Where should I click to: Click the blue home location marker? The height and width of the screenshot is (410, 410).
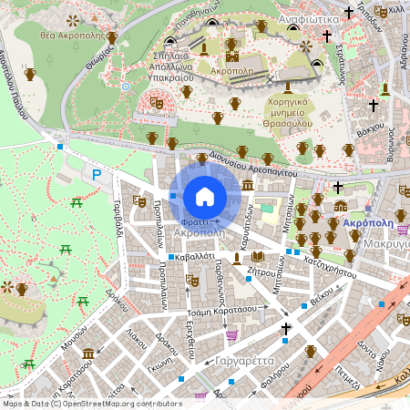pos(205,197)
